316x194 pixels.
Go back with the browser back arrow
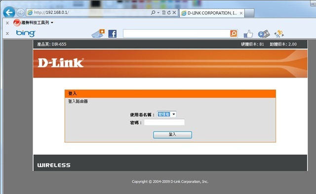click(9, 12)
